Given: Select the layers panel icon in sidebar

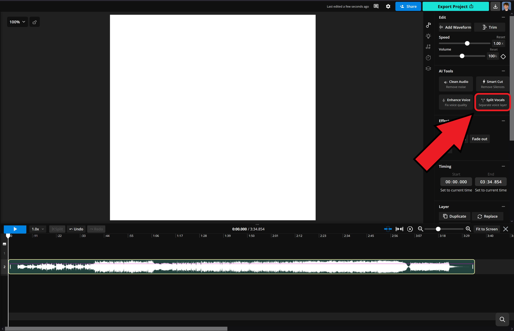Looking at the screenshot, I should click(428, 68).
